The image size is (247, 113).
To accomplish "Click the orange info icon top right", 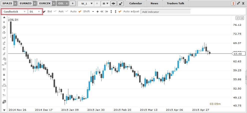I will point(233,3).
